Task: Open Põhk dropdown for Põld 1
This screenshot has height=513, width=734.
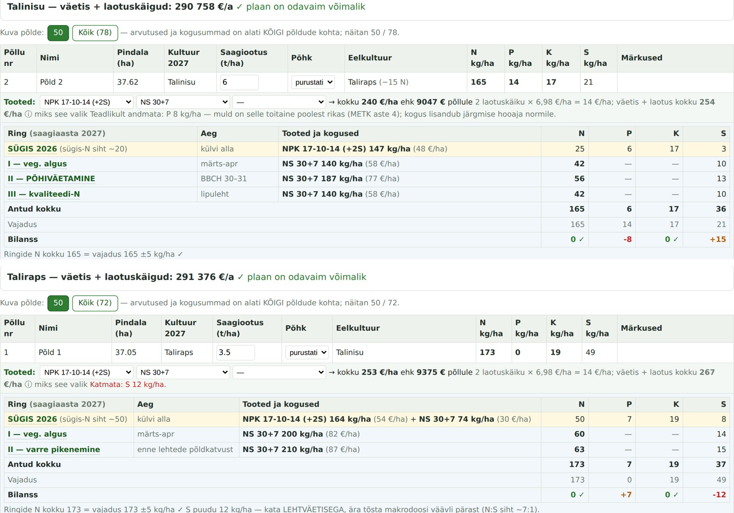Action: click(x=307, y=353)
